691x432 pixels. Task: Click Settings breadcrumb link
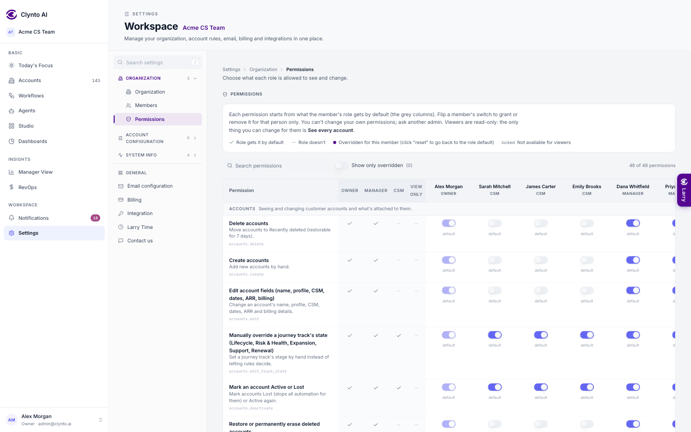point(231,70)
